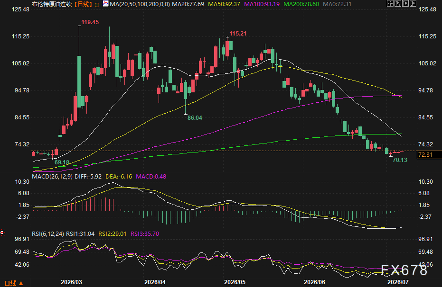Viewport: 442px width, 287px height.
Task: Open MA(20,50,100,200,0,0) parameter settings
Action: tap(140, 4)
